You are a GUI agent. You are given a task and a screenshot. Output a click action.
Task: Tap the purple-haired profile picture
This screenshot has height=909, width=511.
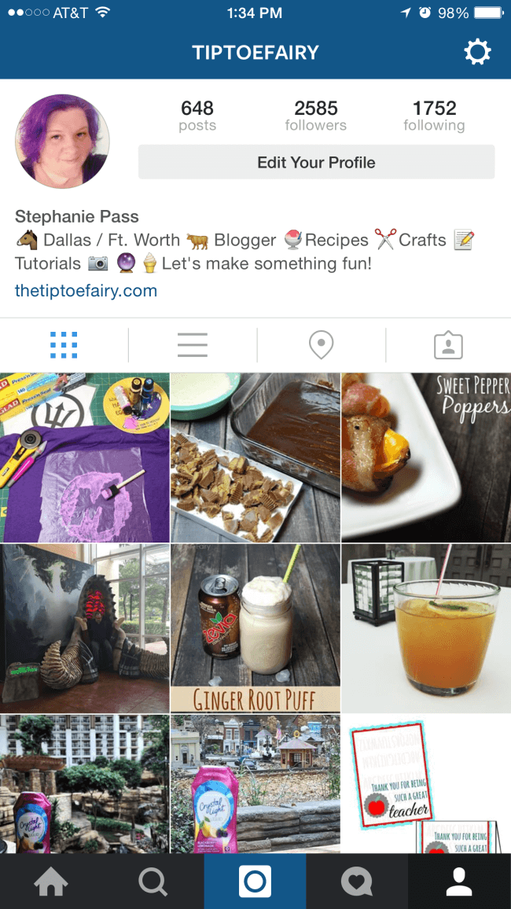point(62,142)
